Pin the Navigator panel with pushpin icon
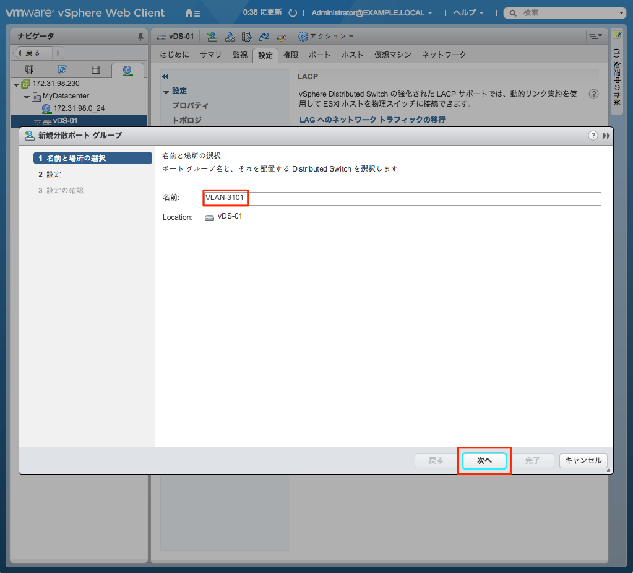 [140, 37]
